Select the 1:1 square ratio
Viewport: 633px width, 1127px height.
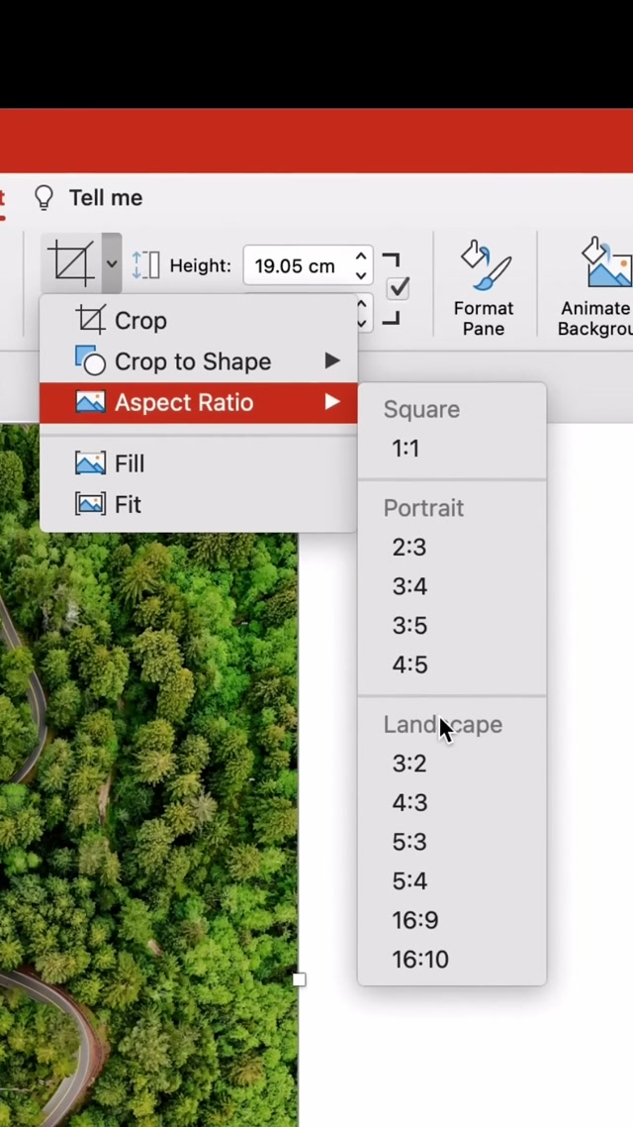406,449
